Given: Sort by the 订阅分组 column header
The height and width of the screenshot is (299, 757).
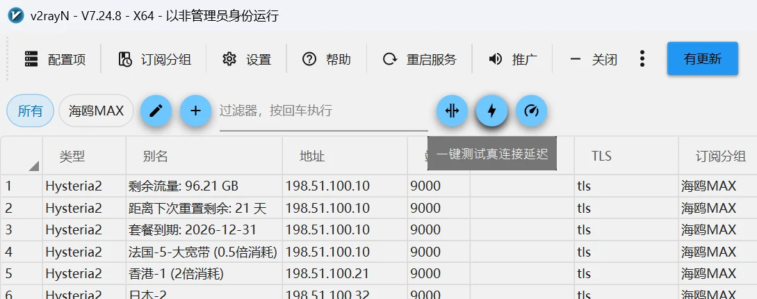Looking at the screenshot, I should click(x=717, y=156).
